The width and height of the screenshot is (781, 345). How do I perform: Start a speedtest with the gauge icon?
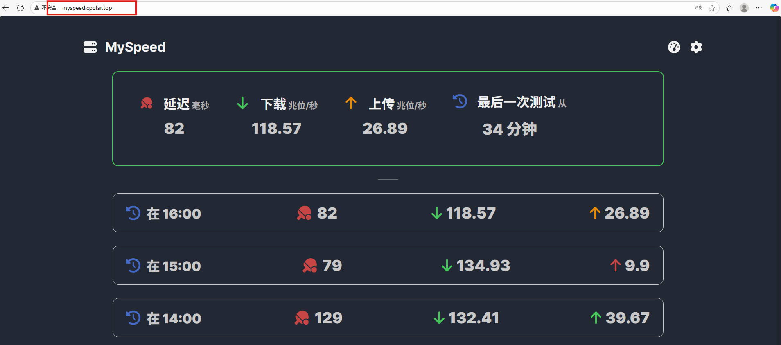coord(674,47)
